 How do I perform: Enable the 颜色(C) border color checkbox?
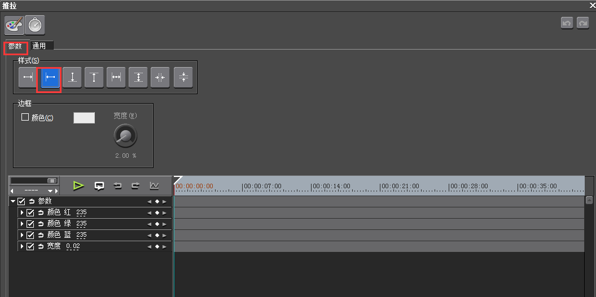[25, 117]
